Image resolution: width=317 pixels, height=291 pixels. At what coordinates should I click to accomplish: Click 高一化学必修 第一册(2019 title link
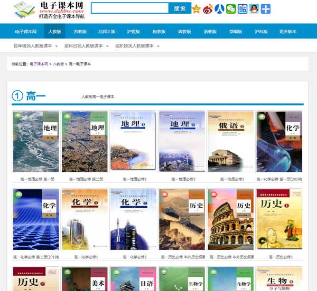[x=279, y=179]
